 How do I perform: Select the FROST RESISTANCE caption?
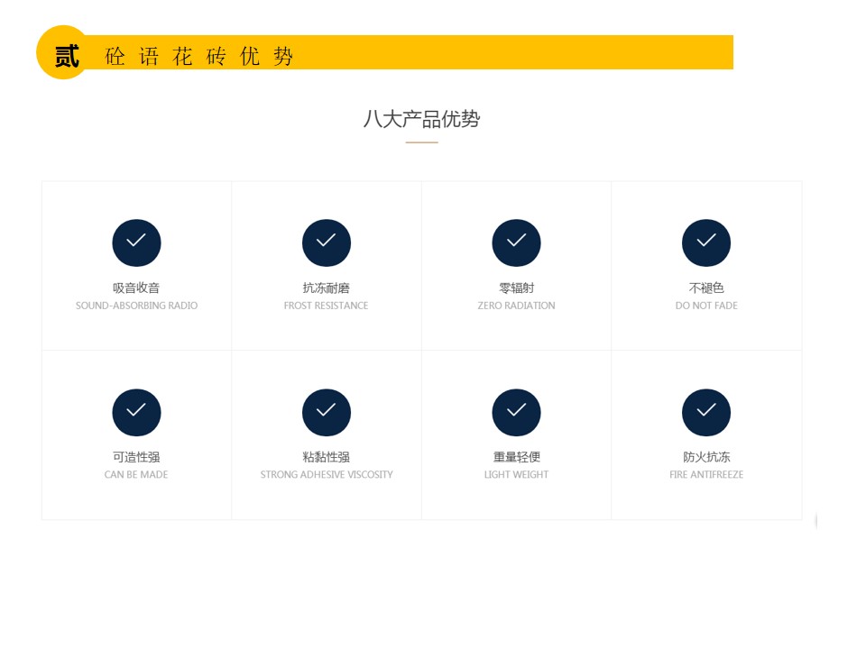click(327, 306)
